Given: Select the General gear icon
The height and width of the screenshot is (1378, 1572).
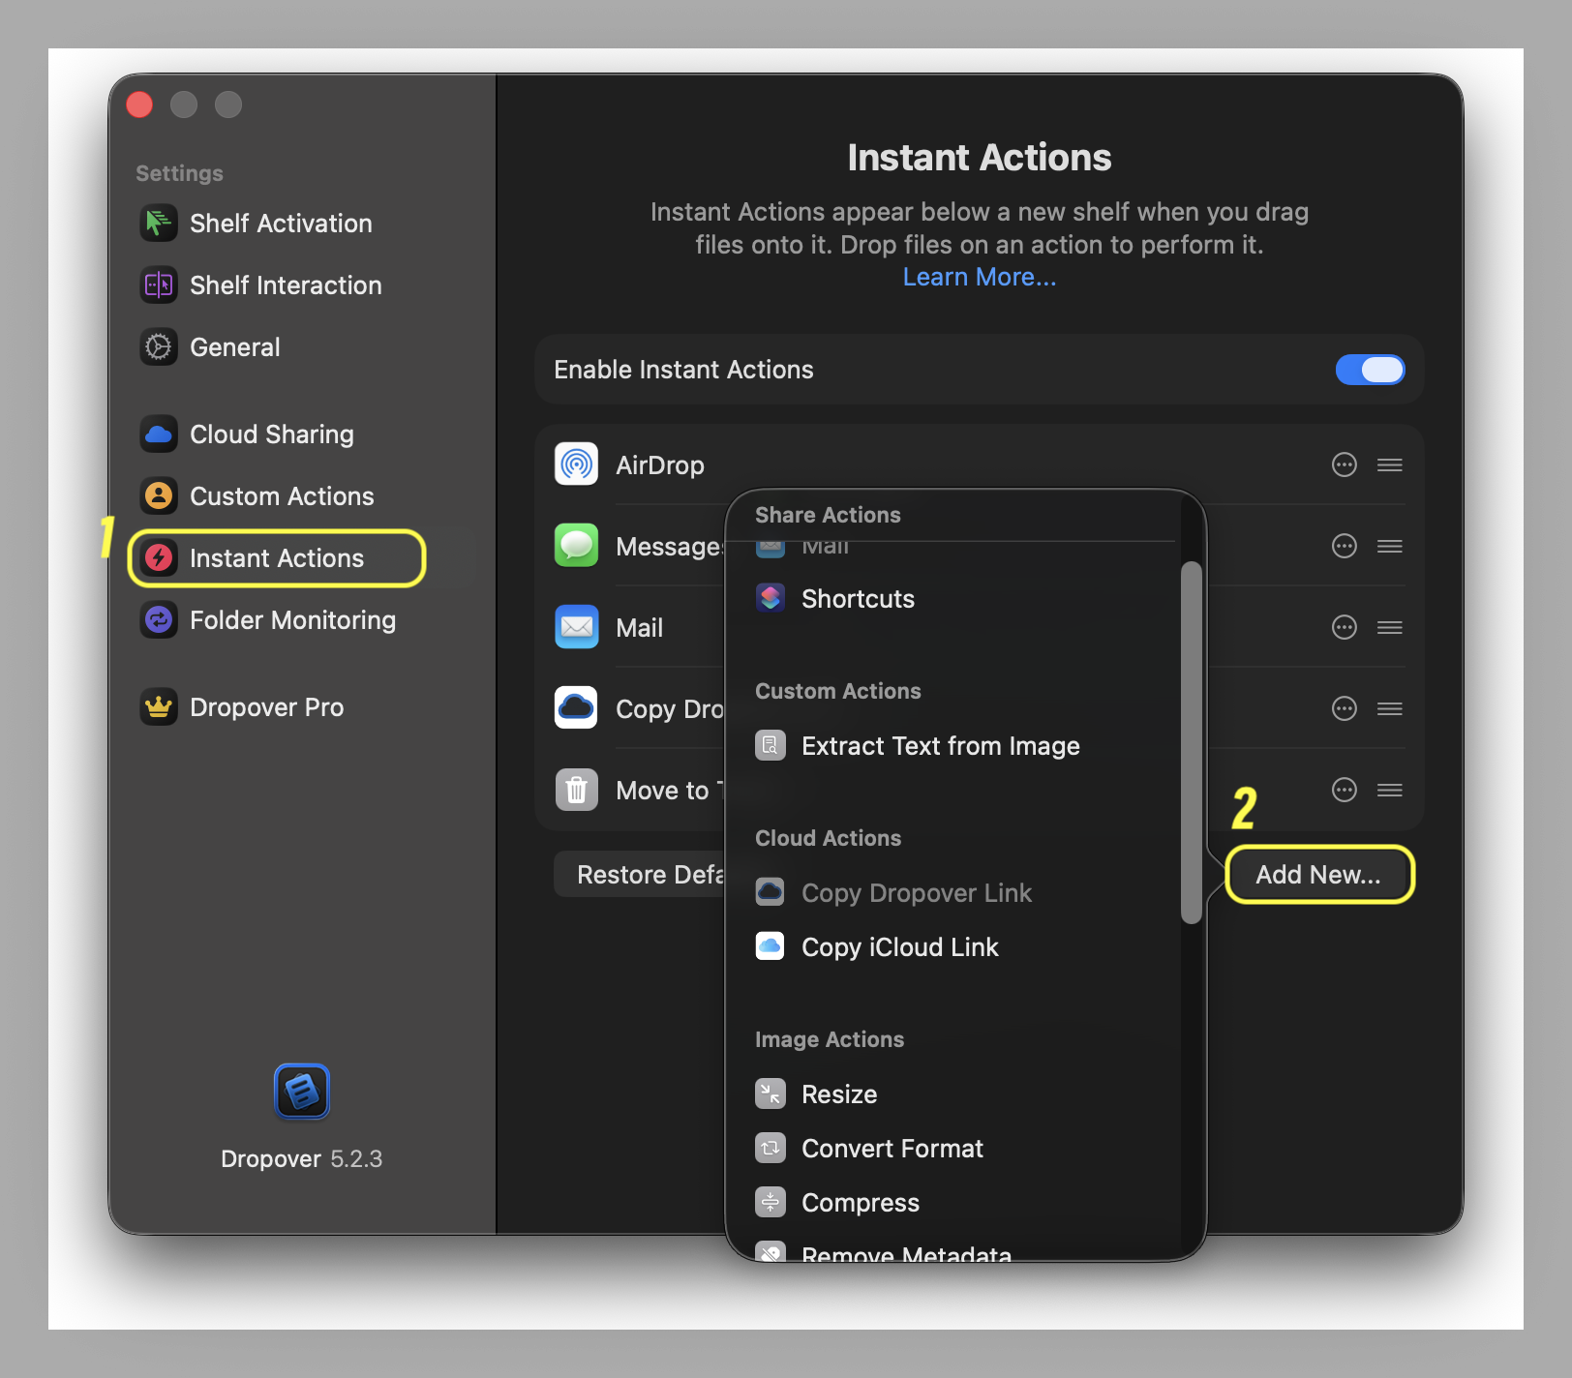Looking at the screenshot, I should pyautogui.click(x=159, y=347).
